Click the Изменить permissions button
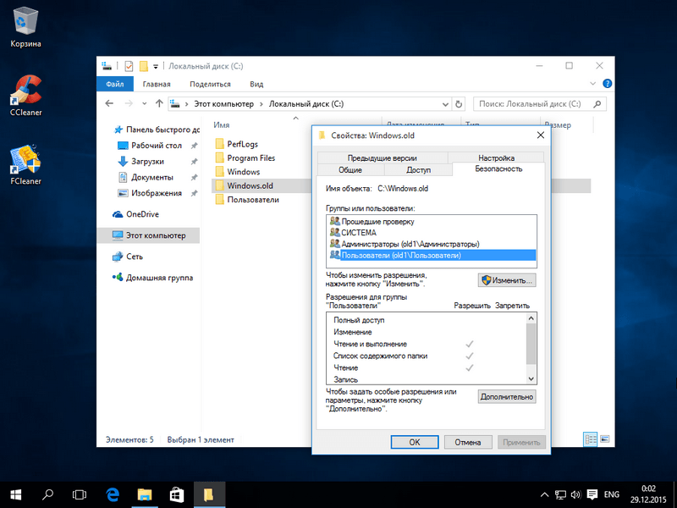The width and height of the screenshot is (677, 508). (507, 280)
